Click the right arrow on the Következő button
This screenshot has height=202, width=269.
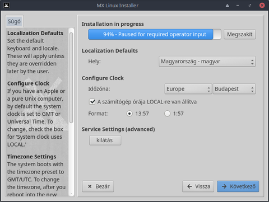[224, 186]
